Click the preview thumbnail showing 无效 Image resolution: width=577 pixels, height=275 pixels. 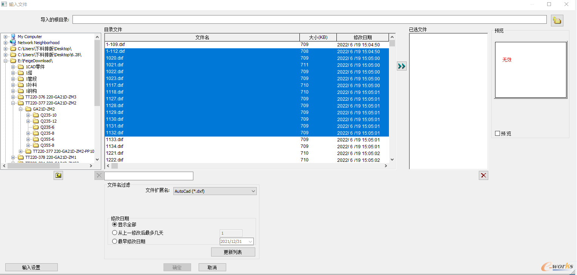click(x=531, y=70)
